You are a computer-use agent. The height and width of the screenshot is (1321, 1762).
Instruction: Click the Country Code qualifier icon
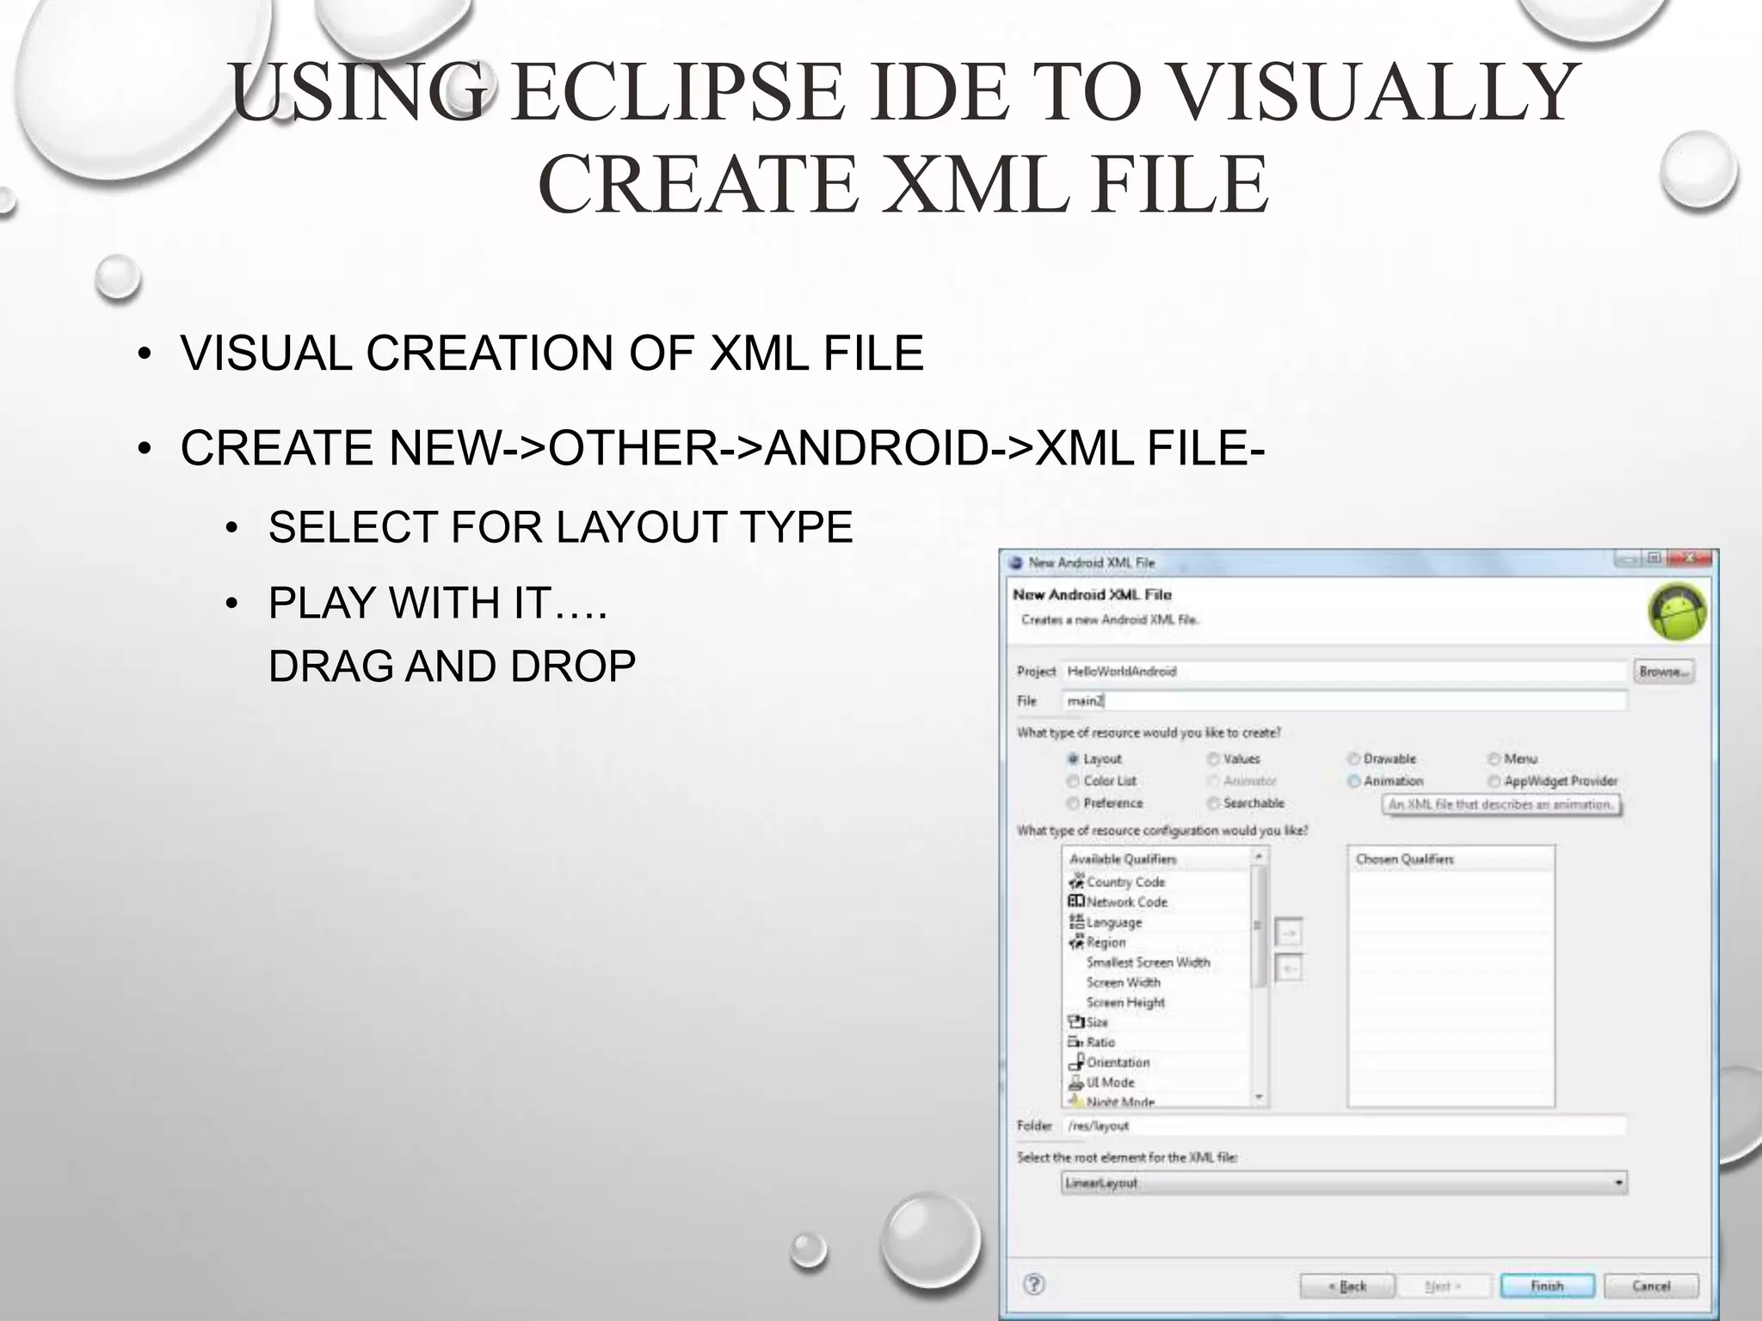[1076, 882]
